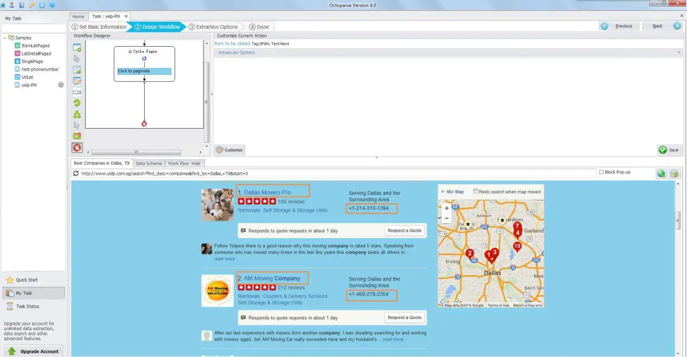Open the Dallas Movers Pro listing link
The height and width of the screenshot is (357, 687).
coord(267,192)
